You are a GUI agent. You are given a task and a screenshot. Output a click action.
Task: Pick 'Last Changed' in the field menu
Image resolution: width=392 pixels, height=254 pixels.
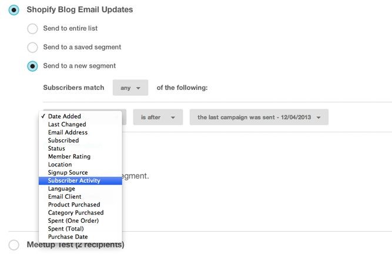81,124
